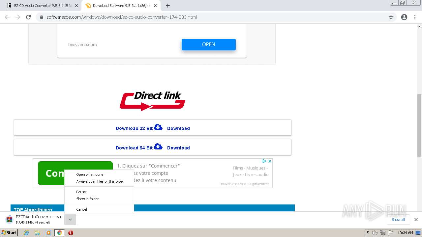Image resolution: width=422 pixels, height=237 pixels.
Task: Click Chrome icon in taskbar
Action: tap(59, 233)
